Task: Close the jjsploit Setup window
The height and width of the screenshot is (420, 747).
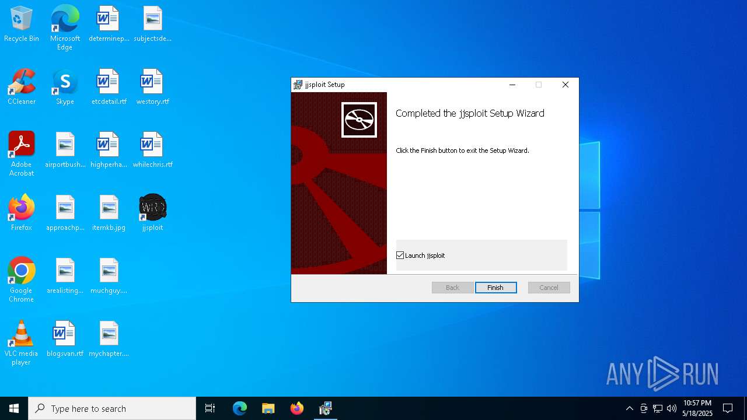Action: coord(565,85)
